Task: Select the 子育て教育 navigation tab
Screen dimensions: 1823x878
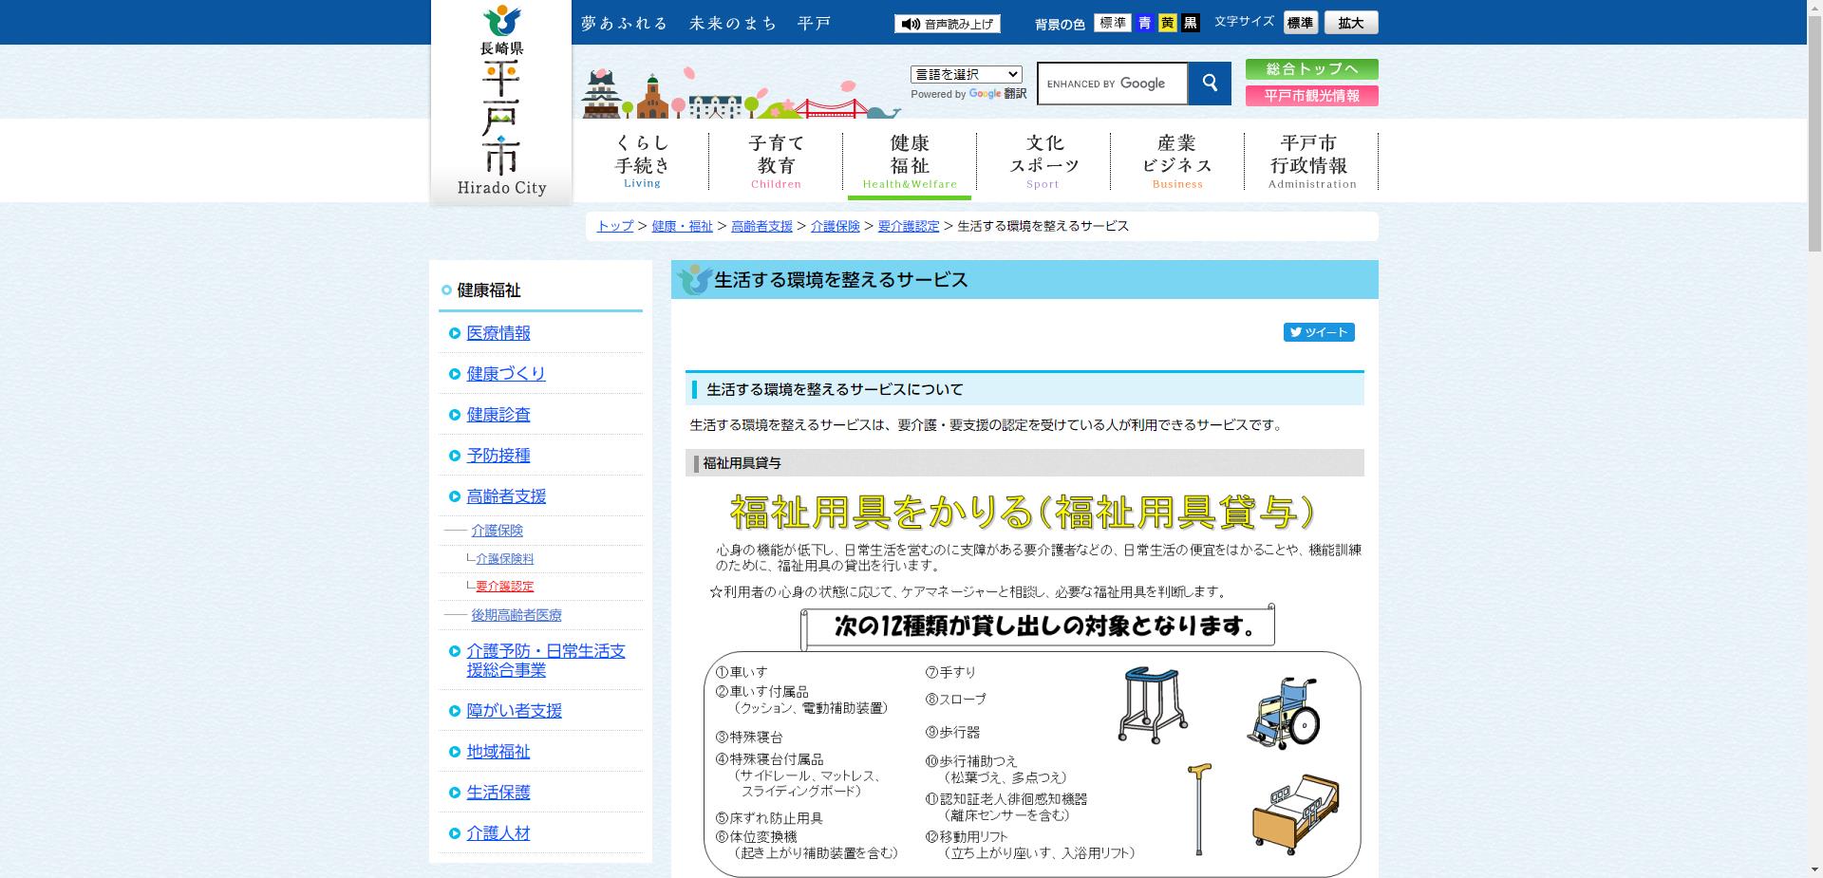Action: [775, 159]
